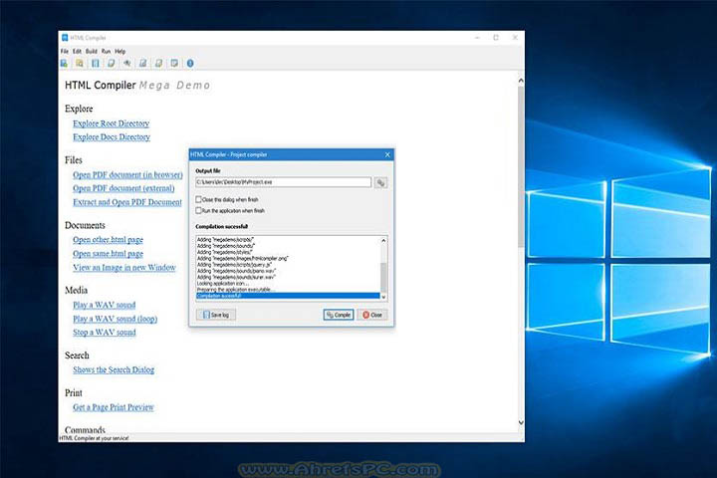Screen dimensions: 717x478
Task: Open the Run menu
Action: pos(107,51)
